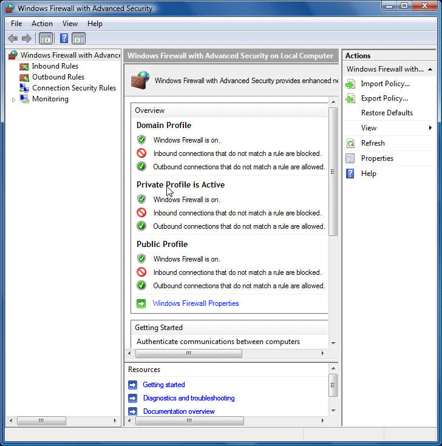Image resolution: width=442 pixels, height=446 pixels.
Task: Collapse the Windows Firewall with... actions section
Action: point(430,69)
